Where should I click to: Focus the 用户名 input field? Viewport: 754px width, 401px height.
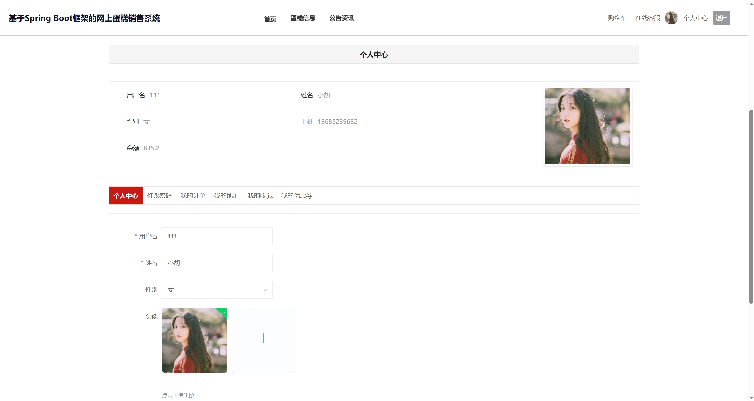[217, 236]
